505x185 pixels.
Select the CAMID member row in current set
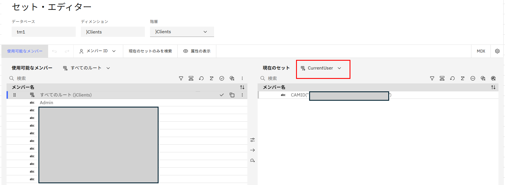[378, 95]
